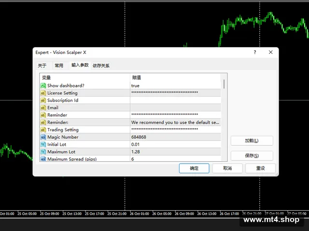The width and height of the screenshot is (309, 231).
Task: Click the License Setting asterisks value
Action: click(x=165, y=92)
